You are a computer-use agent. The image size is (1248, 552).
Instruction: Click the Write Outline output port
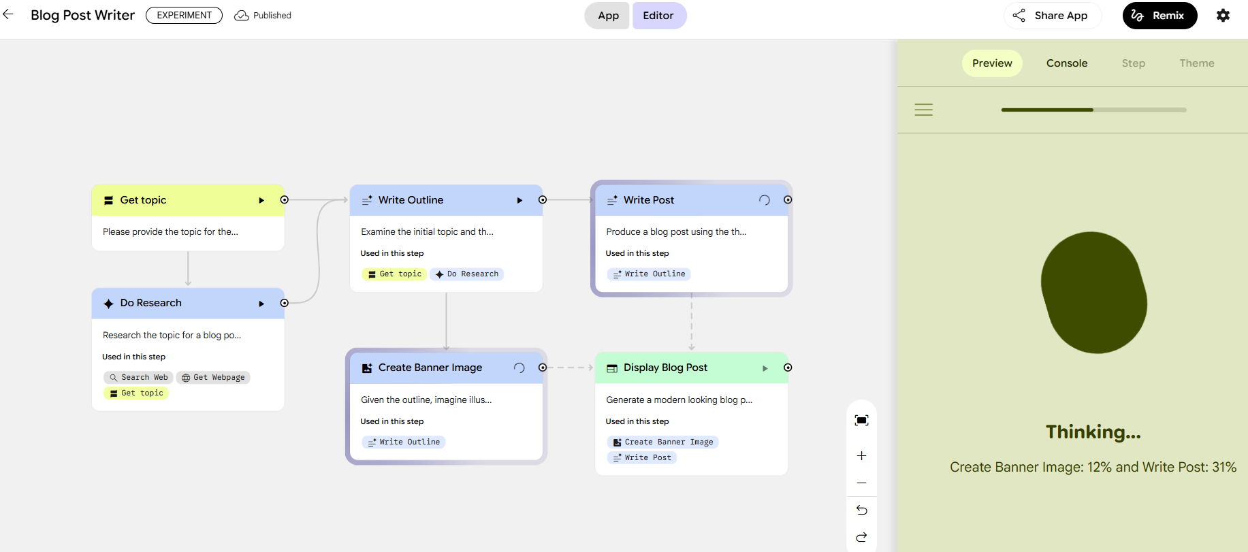tap(543, 200)
